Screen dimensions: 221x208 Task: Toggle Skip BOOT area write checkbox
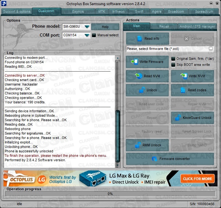click(173, 65)
